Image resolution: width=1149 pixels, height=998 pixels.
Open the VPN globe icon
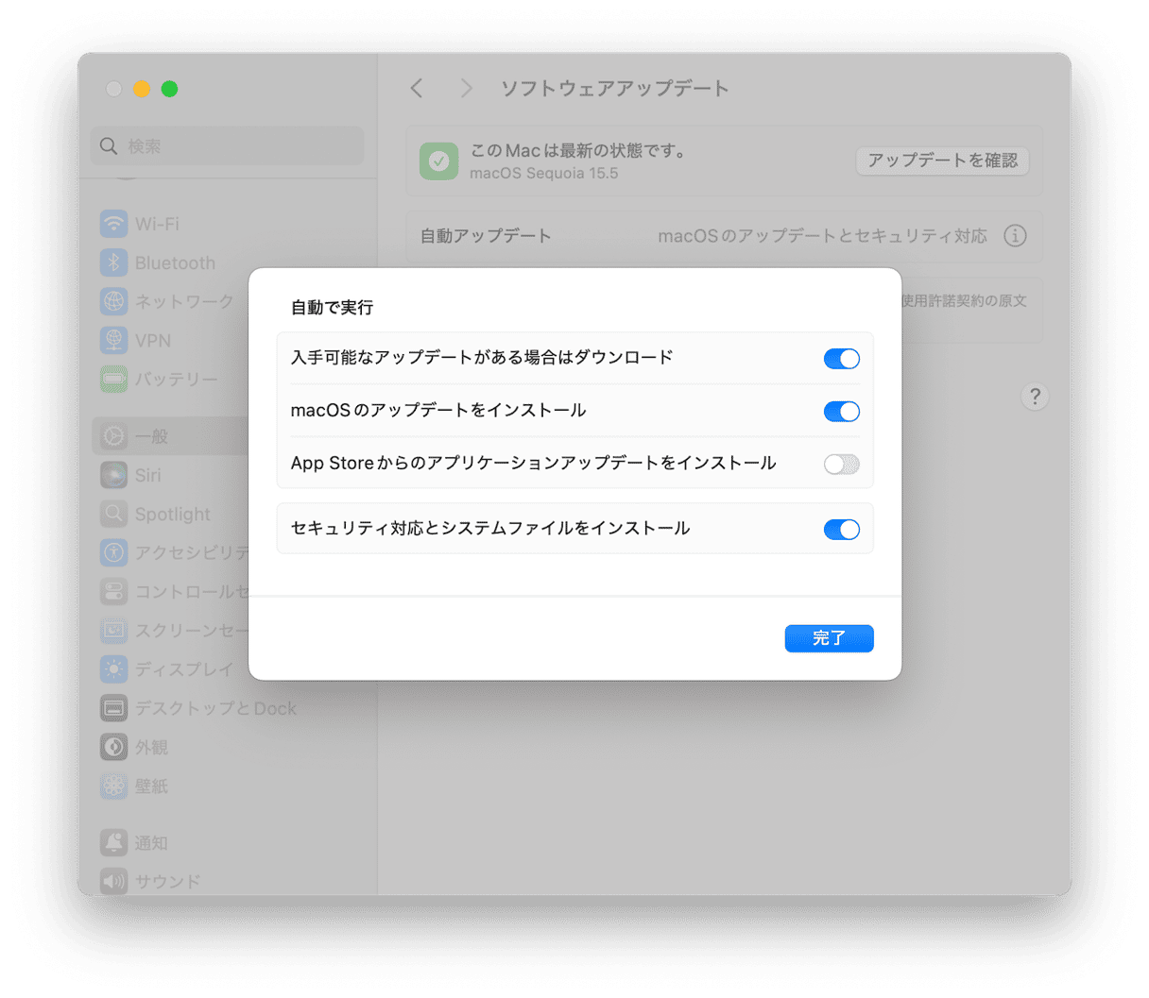(113, 340)
